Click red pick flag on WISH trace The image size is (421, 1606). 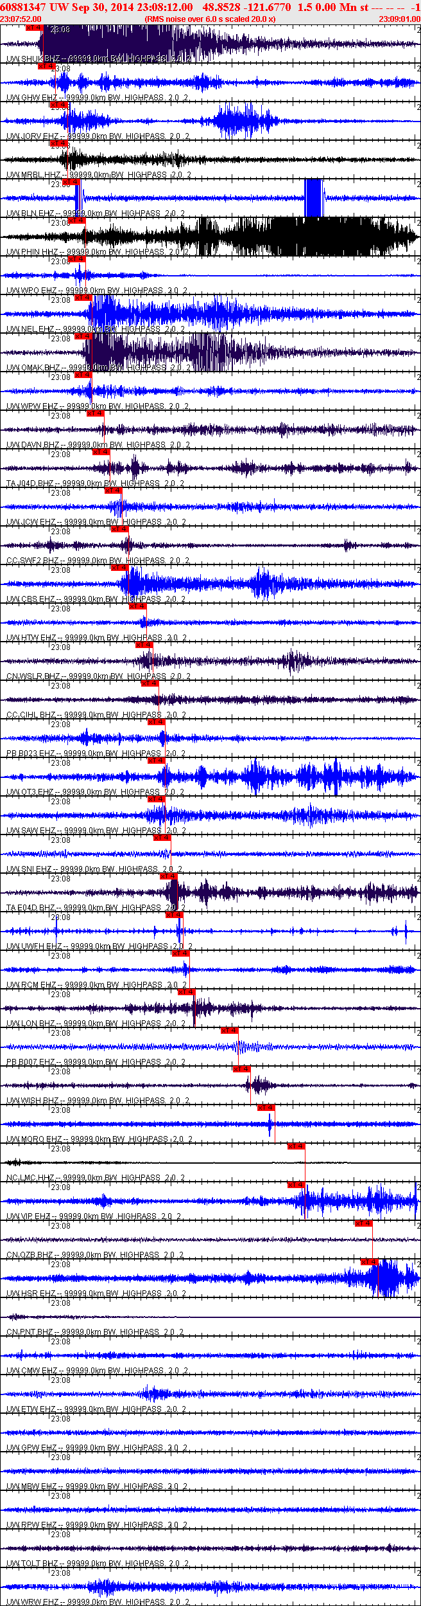click(x=241, y=1069)
